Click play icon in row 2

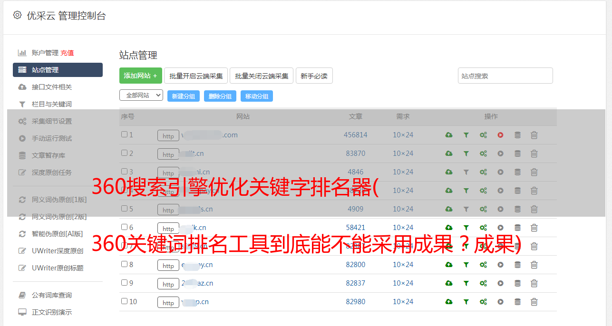click(x=500, y=153)
